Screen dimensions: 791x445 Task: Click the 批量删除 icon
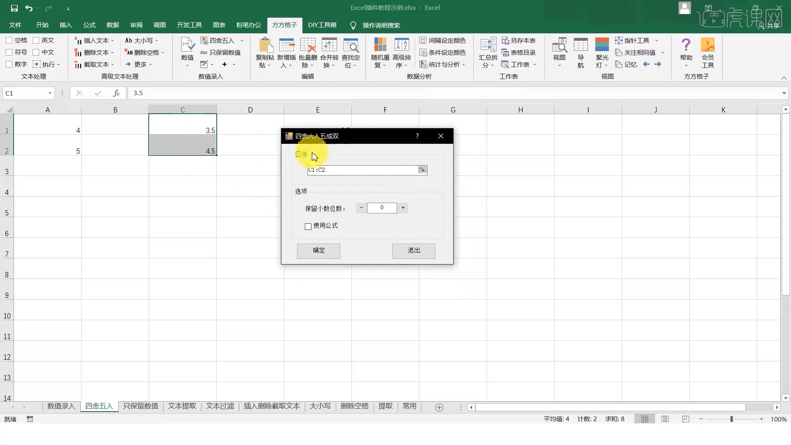pos(308,45)
